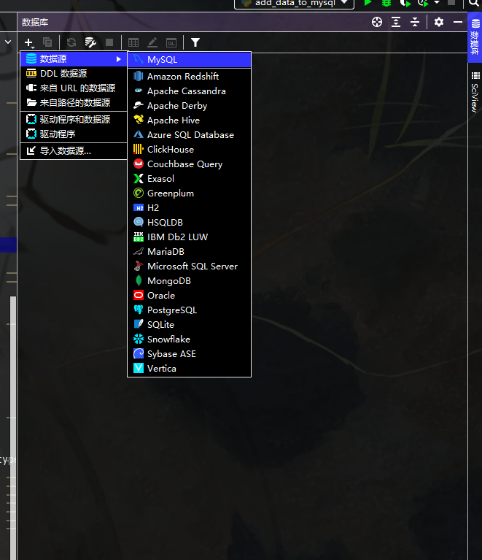482x560 pixels.
Task: Click the run with coverage icon
Action: click(x=405, y=3)
